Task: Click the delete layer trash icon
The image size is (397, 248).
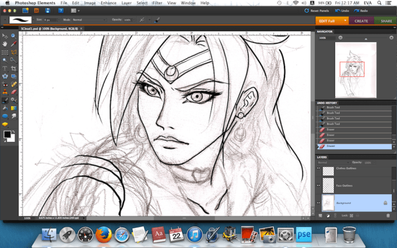Action: coord(388,215)
